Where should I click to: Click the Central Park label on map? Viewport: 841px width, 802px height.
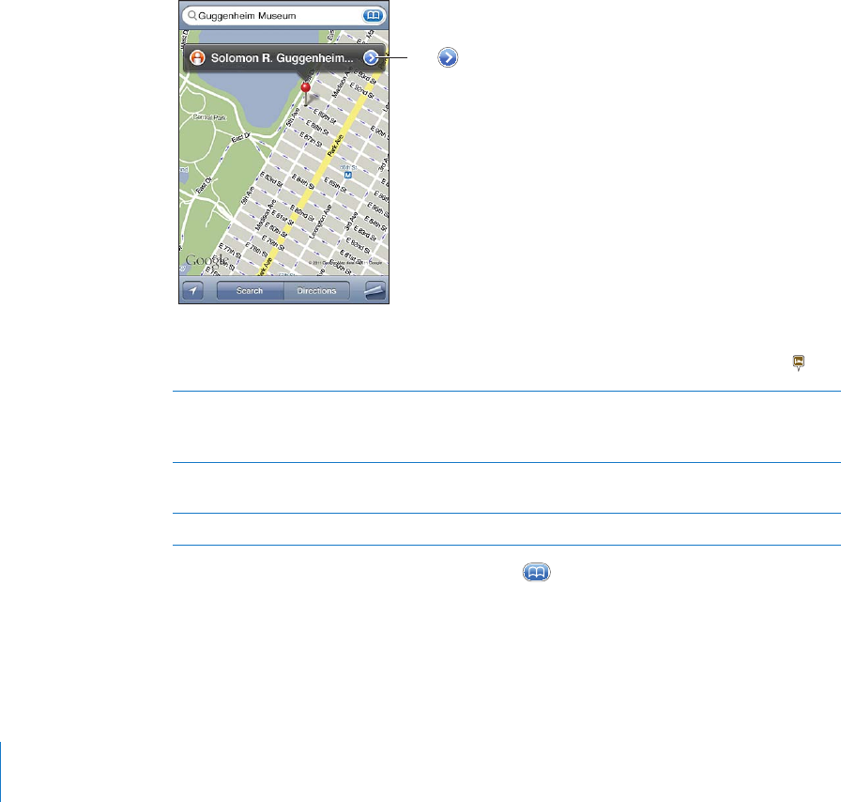click(209, 117)
